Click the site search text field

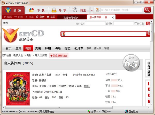tap(106, 34)
